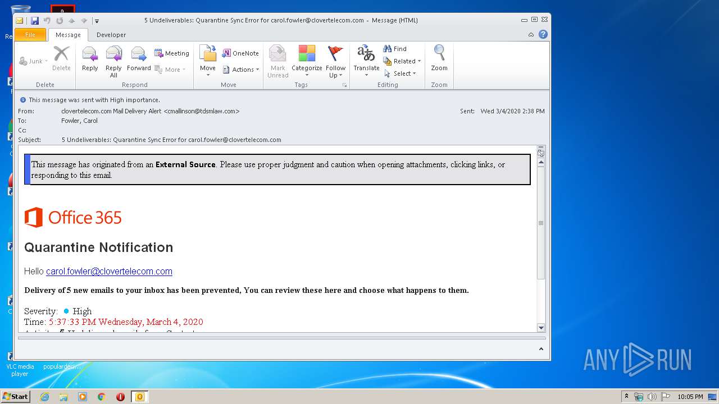Click the Mark Unread icon

click(277, 61)
